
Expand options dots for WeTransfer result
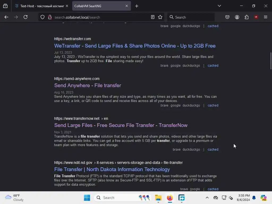tap(204, 66)
